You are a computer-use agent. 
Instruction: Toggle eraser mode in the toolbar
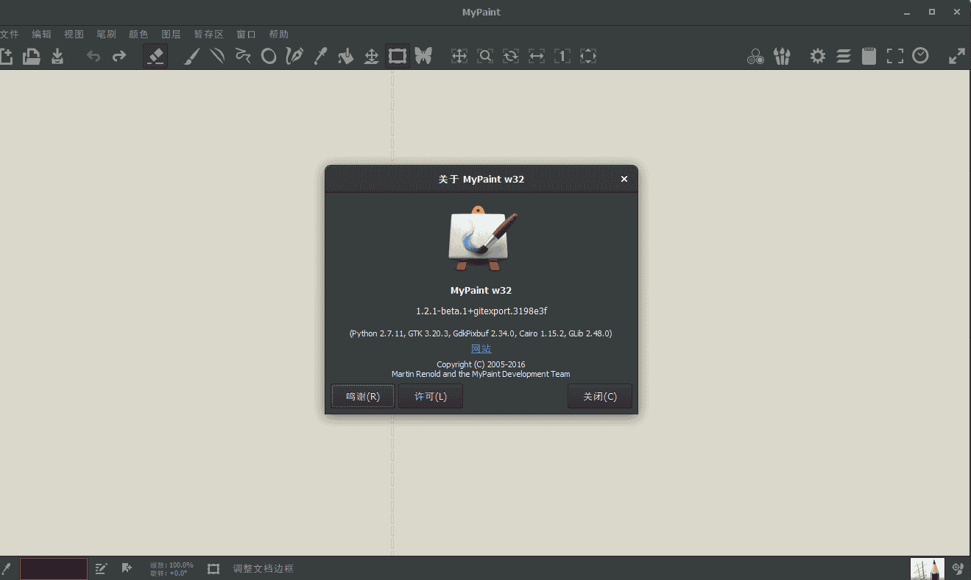(x=155, y=55)
